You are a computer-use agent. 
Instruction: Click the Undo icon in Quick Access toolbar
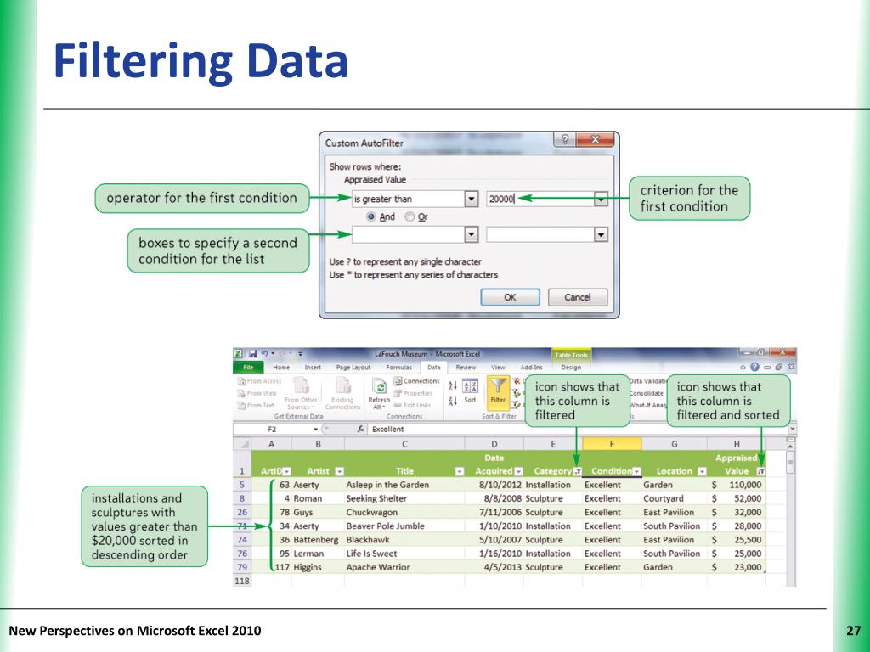click(x=265, y=354)
